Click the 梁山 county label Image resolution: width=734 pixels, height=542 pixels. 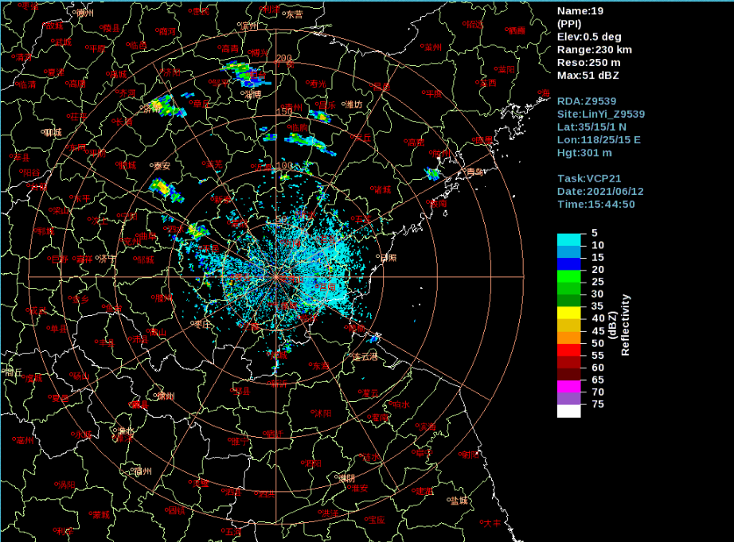[61, 211]
